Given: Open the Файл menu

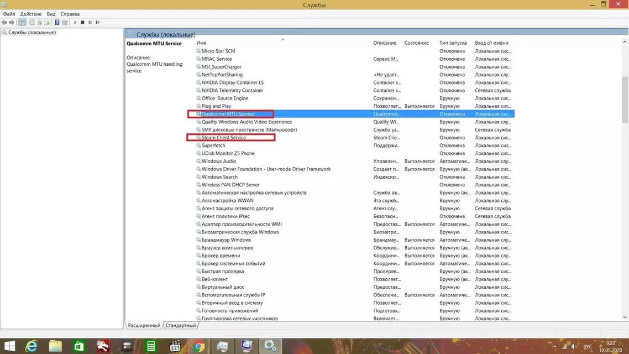Looking at the screenshot, I should pyautogui.click(x=9, y=14).
